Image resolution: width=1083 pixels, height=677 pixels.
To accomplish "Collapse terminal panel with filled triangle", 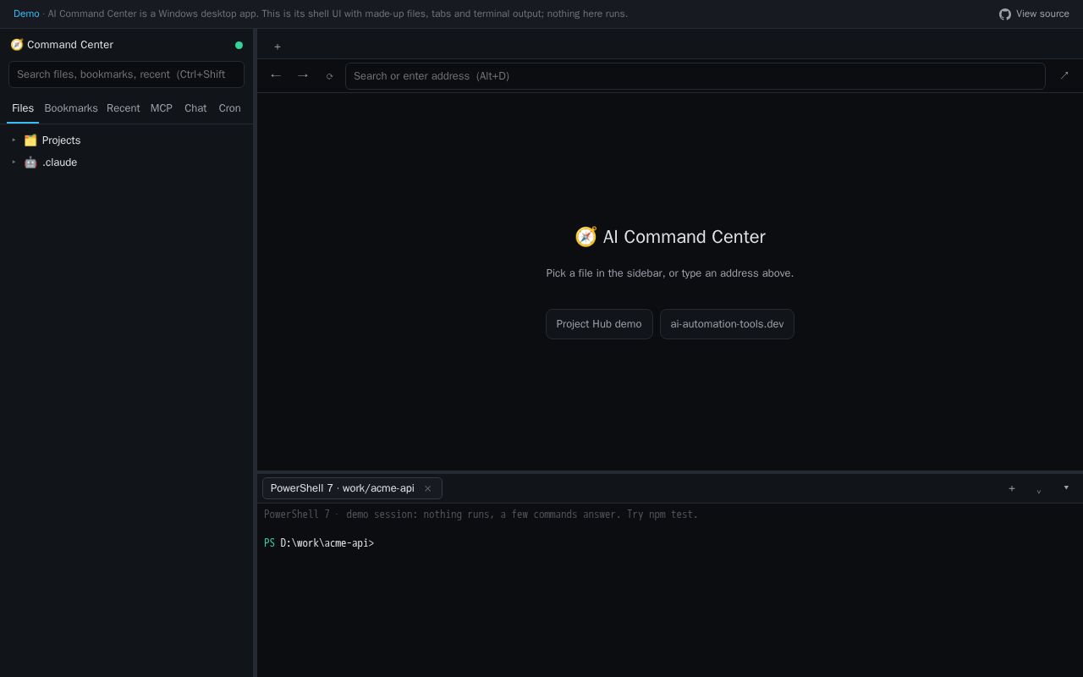I will pos(1065,487).
